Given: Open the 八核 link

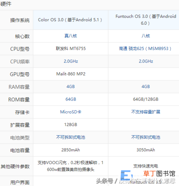Looking at the screenshot, I should click(x=146, y=36).
